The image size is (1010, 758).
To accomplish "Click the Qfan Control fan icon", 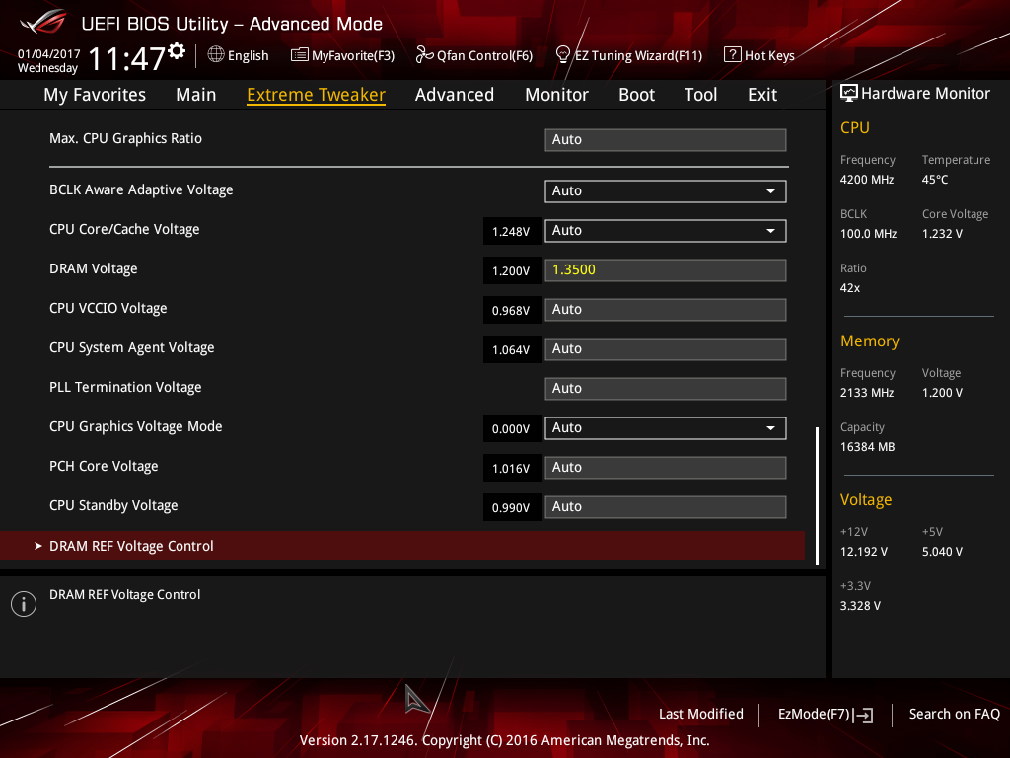I will point(424,55).
